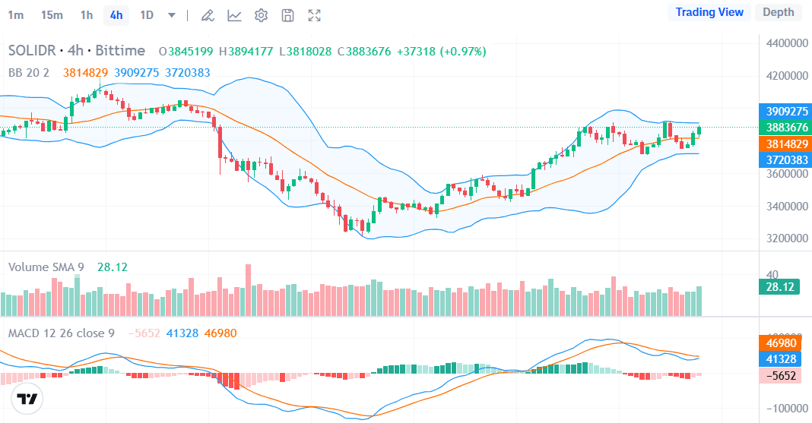This screenshot has width=812, height=423.
Task: Click the save chart floppy icon
Action: click(287, 15)
